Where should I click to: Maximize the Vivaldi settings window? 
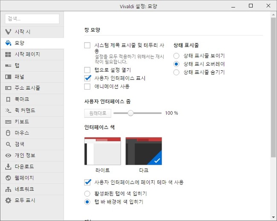point(251,6)
